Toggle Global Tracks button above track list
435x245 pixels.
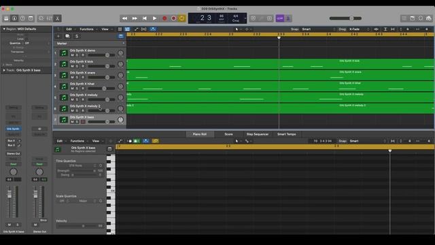[x=121, y=36]
